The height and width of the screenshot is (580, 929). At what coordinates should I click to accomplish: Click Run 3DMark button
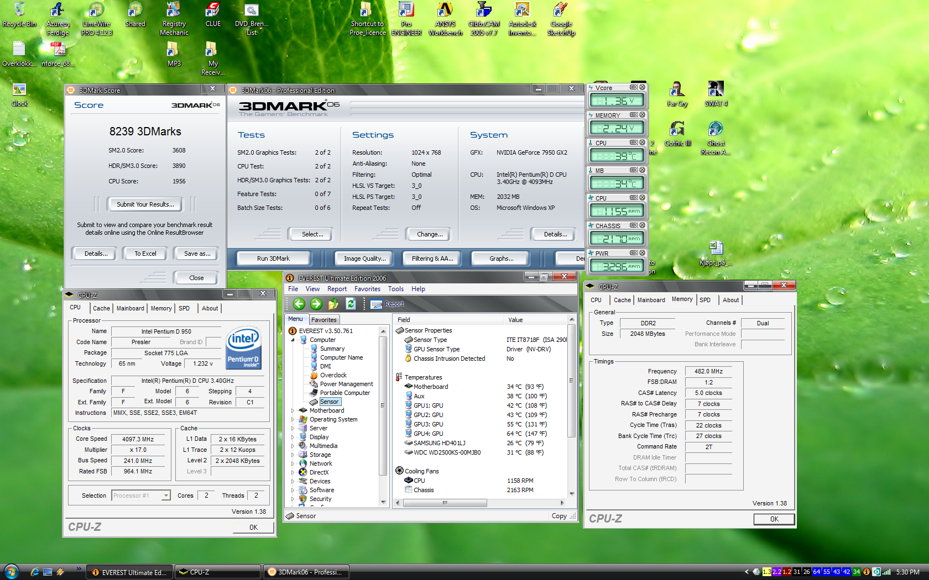pyautogui.click(x=273, y=259)
